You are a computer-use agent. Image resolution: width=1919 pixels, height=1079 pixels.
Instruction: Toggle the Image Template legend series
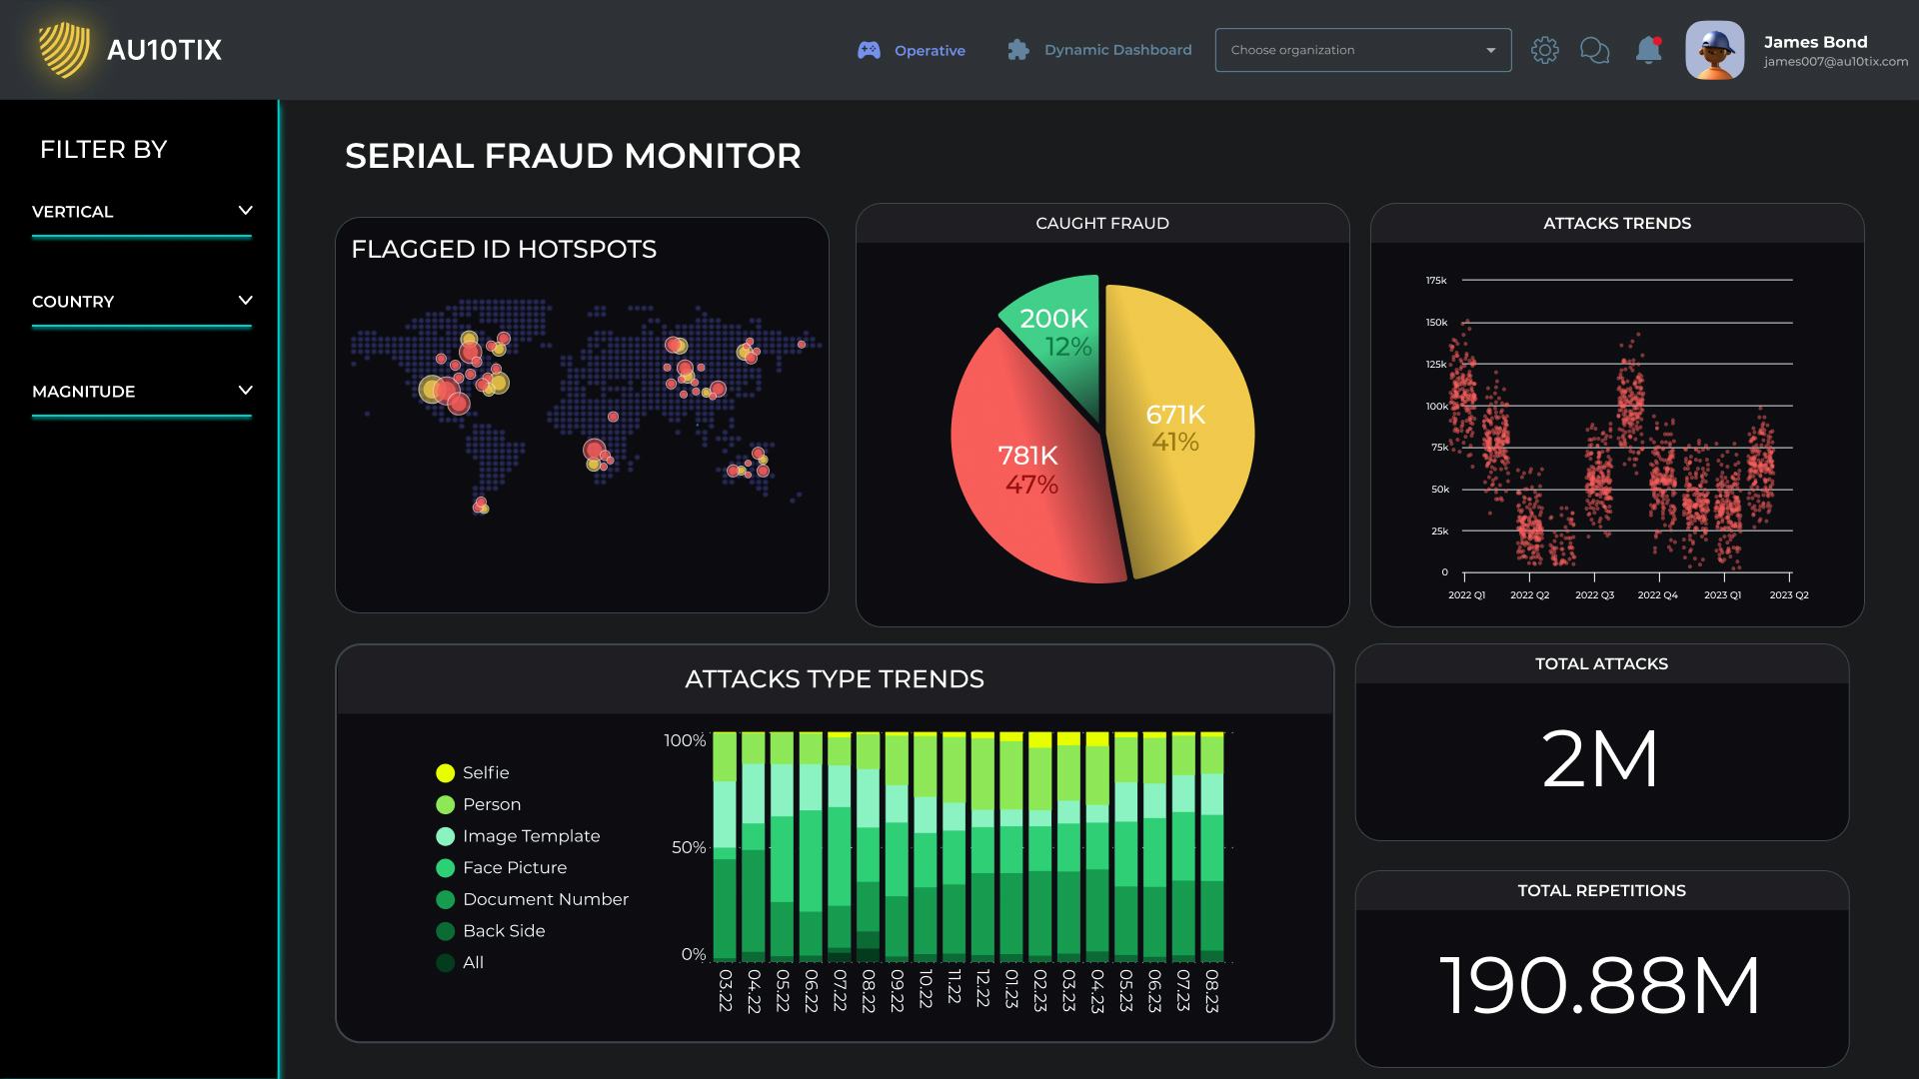[x=531, y=836]
